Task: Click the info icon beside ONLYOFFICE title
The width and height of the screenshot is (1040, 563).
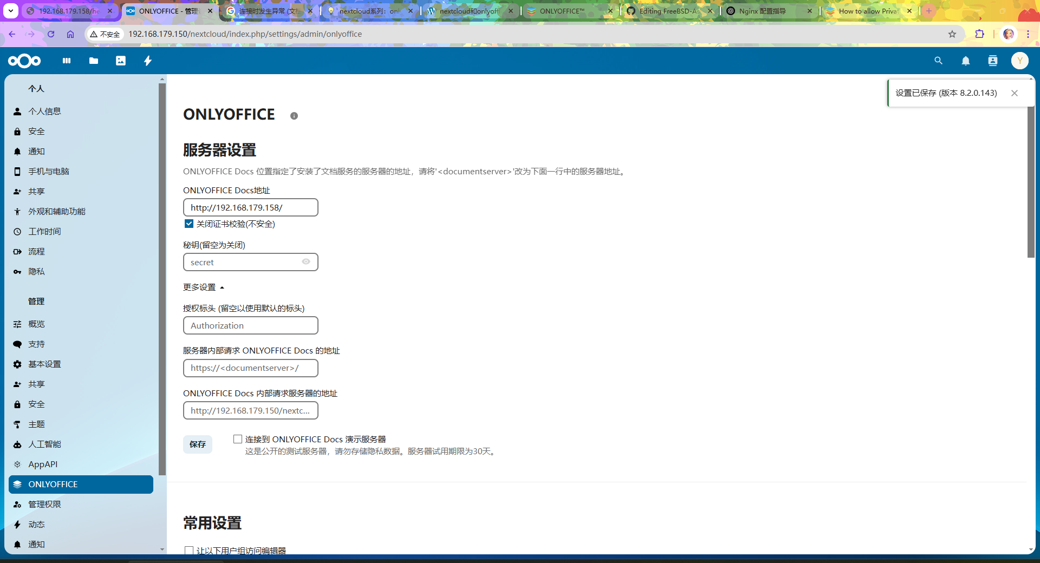Action: pyautogui.click(x=294, y=116)
